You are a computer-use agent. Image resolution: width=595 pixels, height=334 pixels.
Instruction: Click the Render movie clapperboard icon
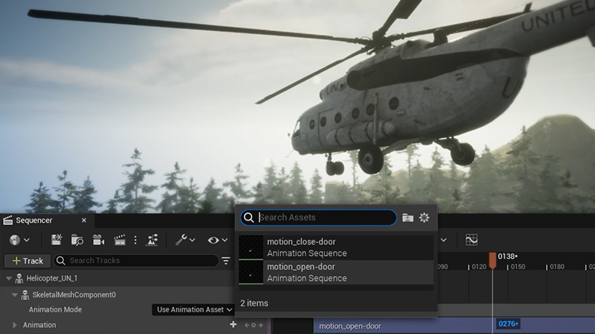[x=119, y=240]
